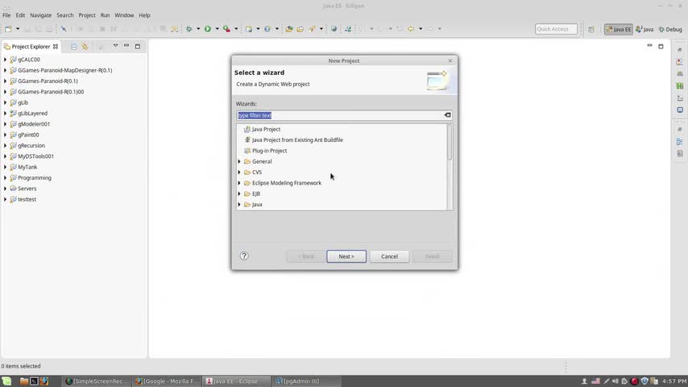Maximize the Project Explorer view
The height and width of the screenshot is (387, 688).
(x=137, y=47)
